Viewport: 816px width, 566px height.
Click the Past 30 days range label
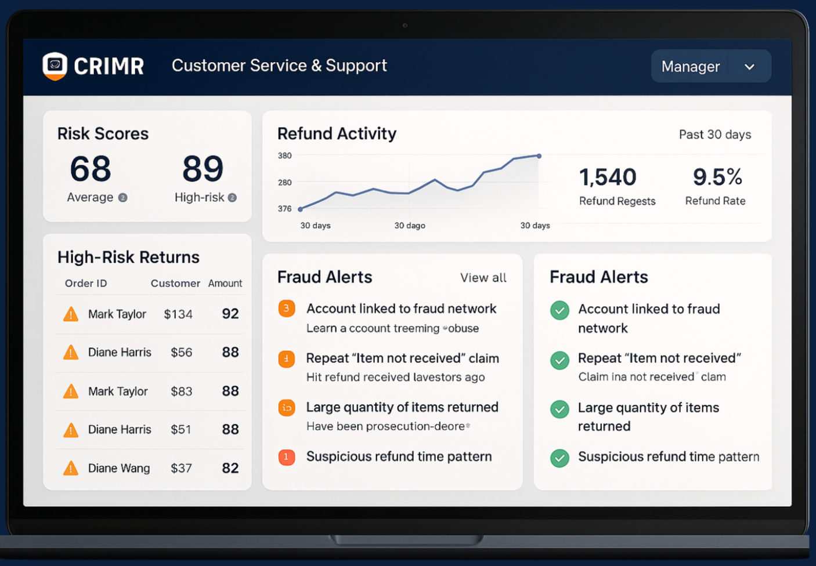point(715,135)
